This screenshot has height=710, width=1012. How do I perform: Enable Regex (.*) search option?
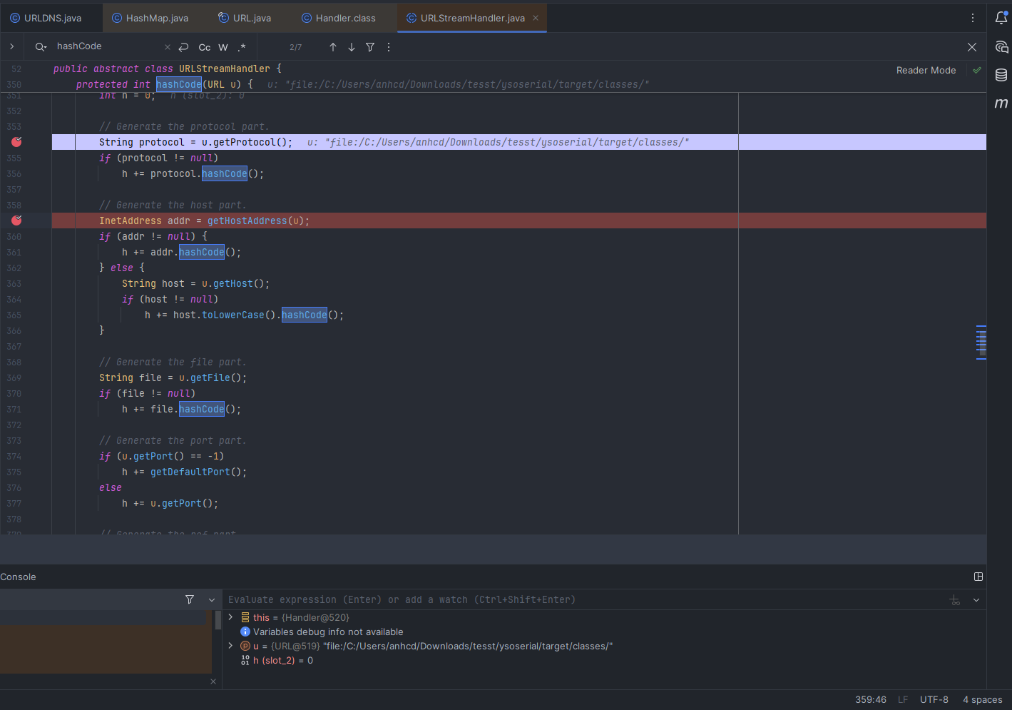(x=242, y=47)
